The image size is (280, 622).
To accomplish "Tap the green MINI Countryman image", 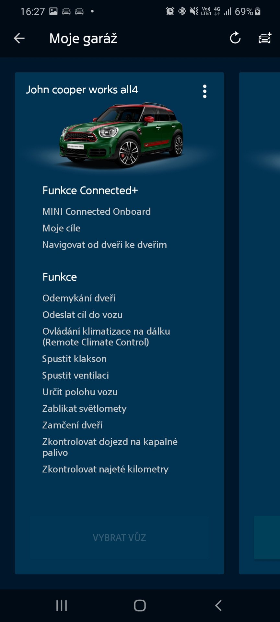I will pos(121,135).
